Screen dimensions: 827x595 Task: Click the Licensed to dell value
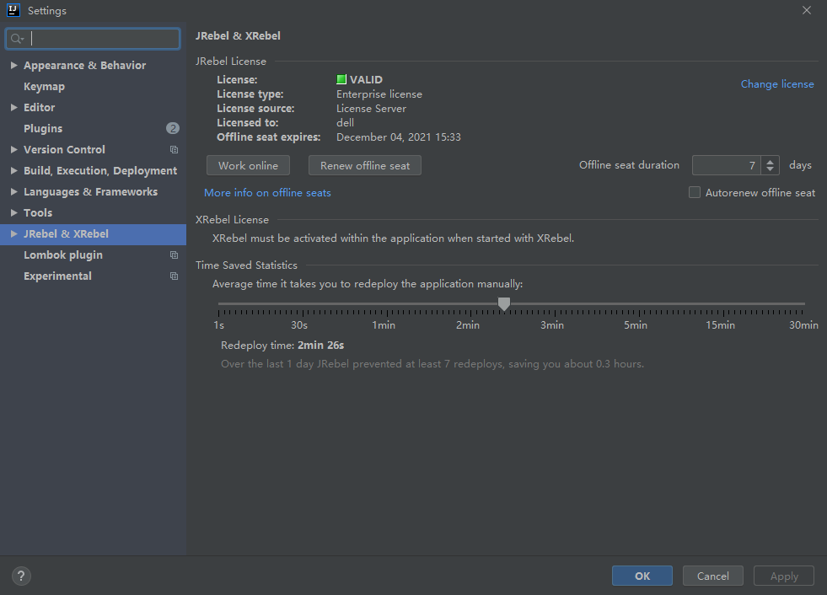click(x=345, y=123)
